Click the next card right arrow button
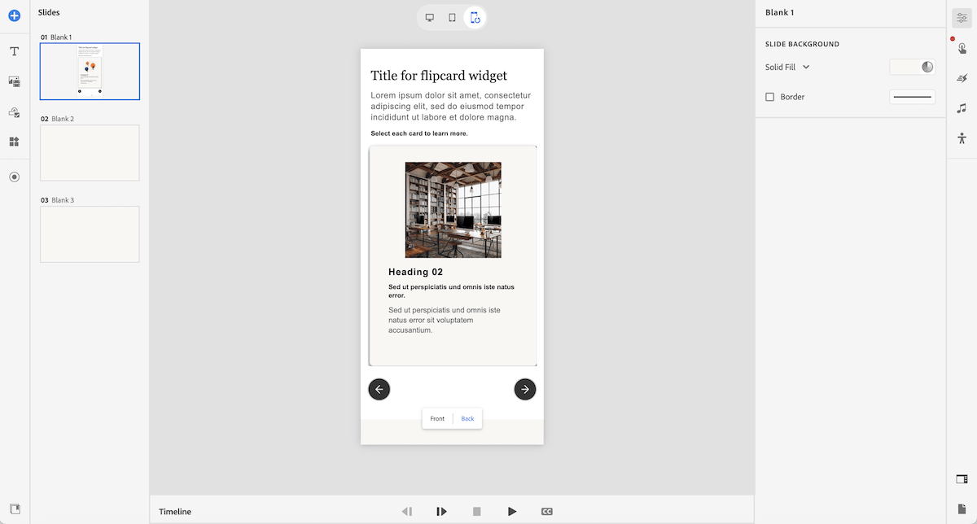This screenshot has width=977, height=524. coord(525,390)
